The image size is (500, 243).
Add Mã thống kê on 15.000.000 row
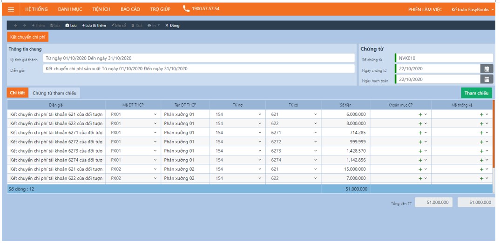481,169
